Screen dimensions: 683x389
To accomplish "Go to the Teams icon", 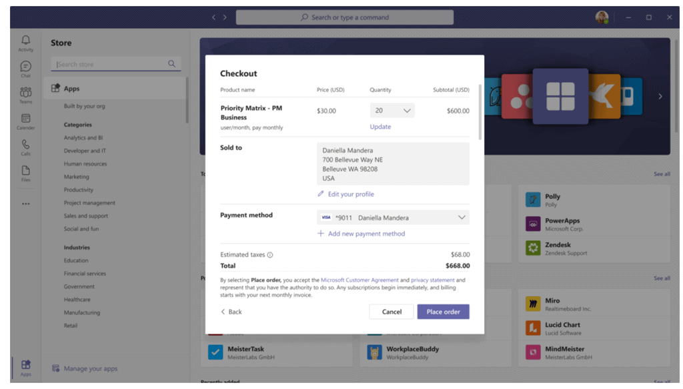I will pyautogui.click(x=25, y=95).
